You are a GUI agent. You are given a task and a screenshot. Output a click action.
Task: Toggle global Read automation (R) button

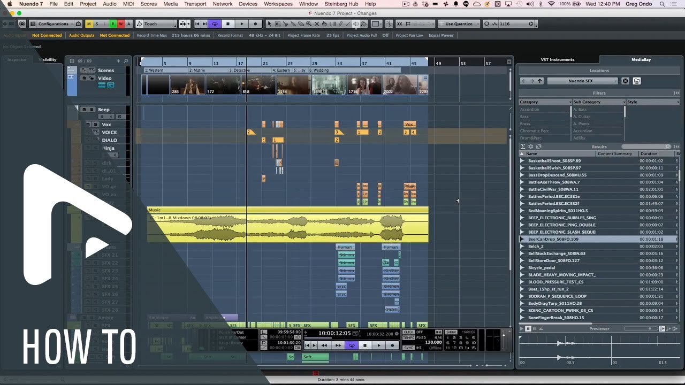click(x=113, y=24)
